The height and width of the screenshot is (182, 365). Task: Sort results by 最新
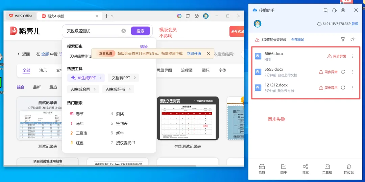tap(37, 87)
